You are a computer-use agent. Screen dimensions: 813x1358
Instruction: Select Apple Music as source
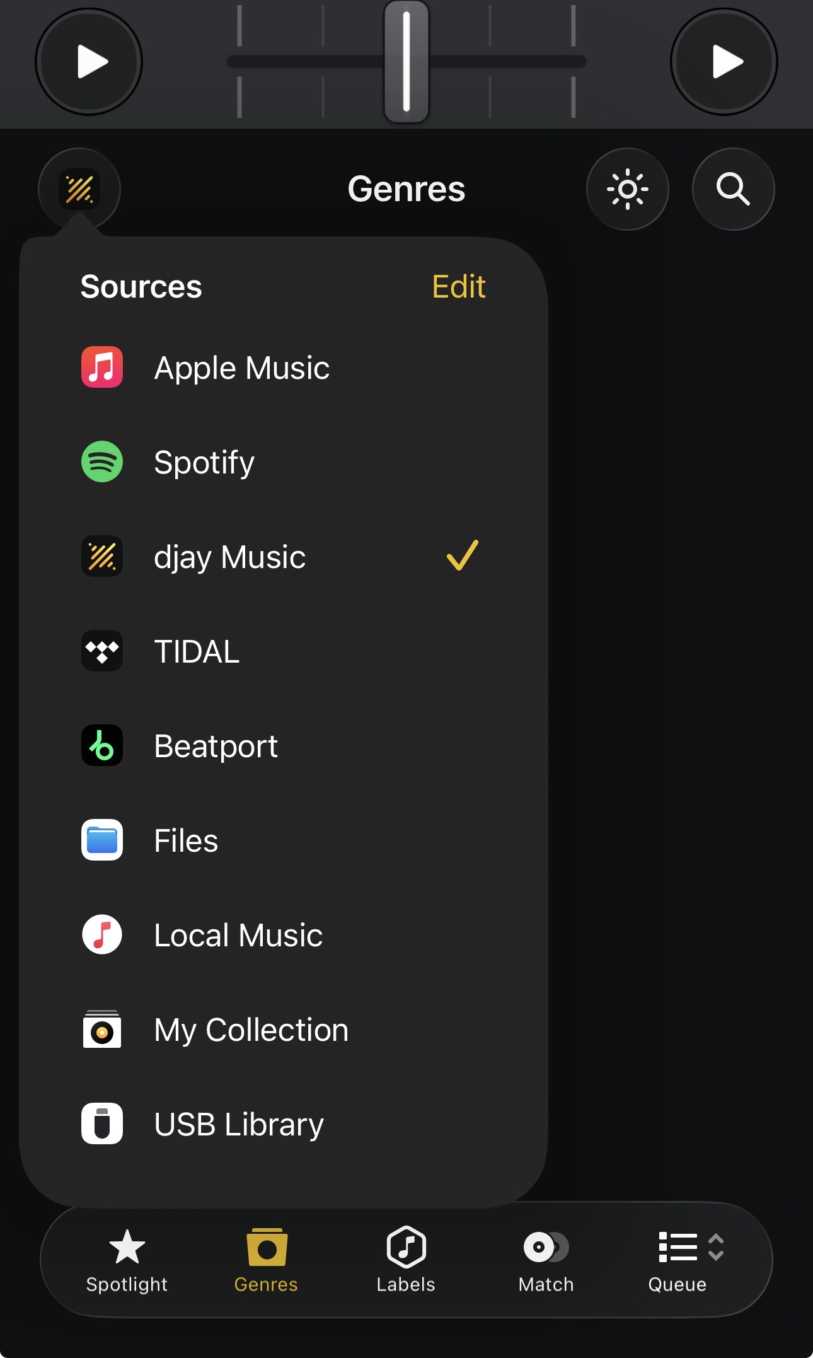click(241, 368)
